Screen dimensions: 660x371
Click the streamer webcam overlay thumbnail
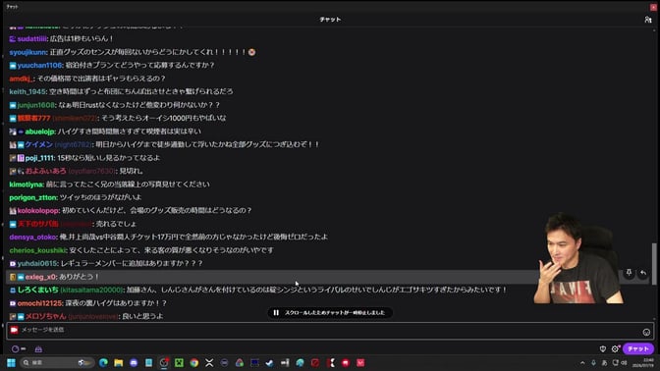point(577,258)
